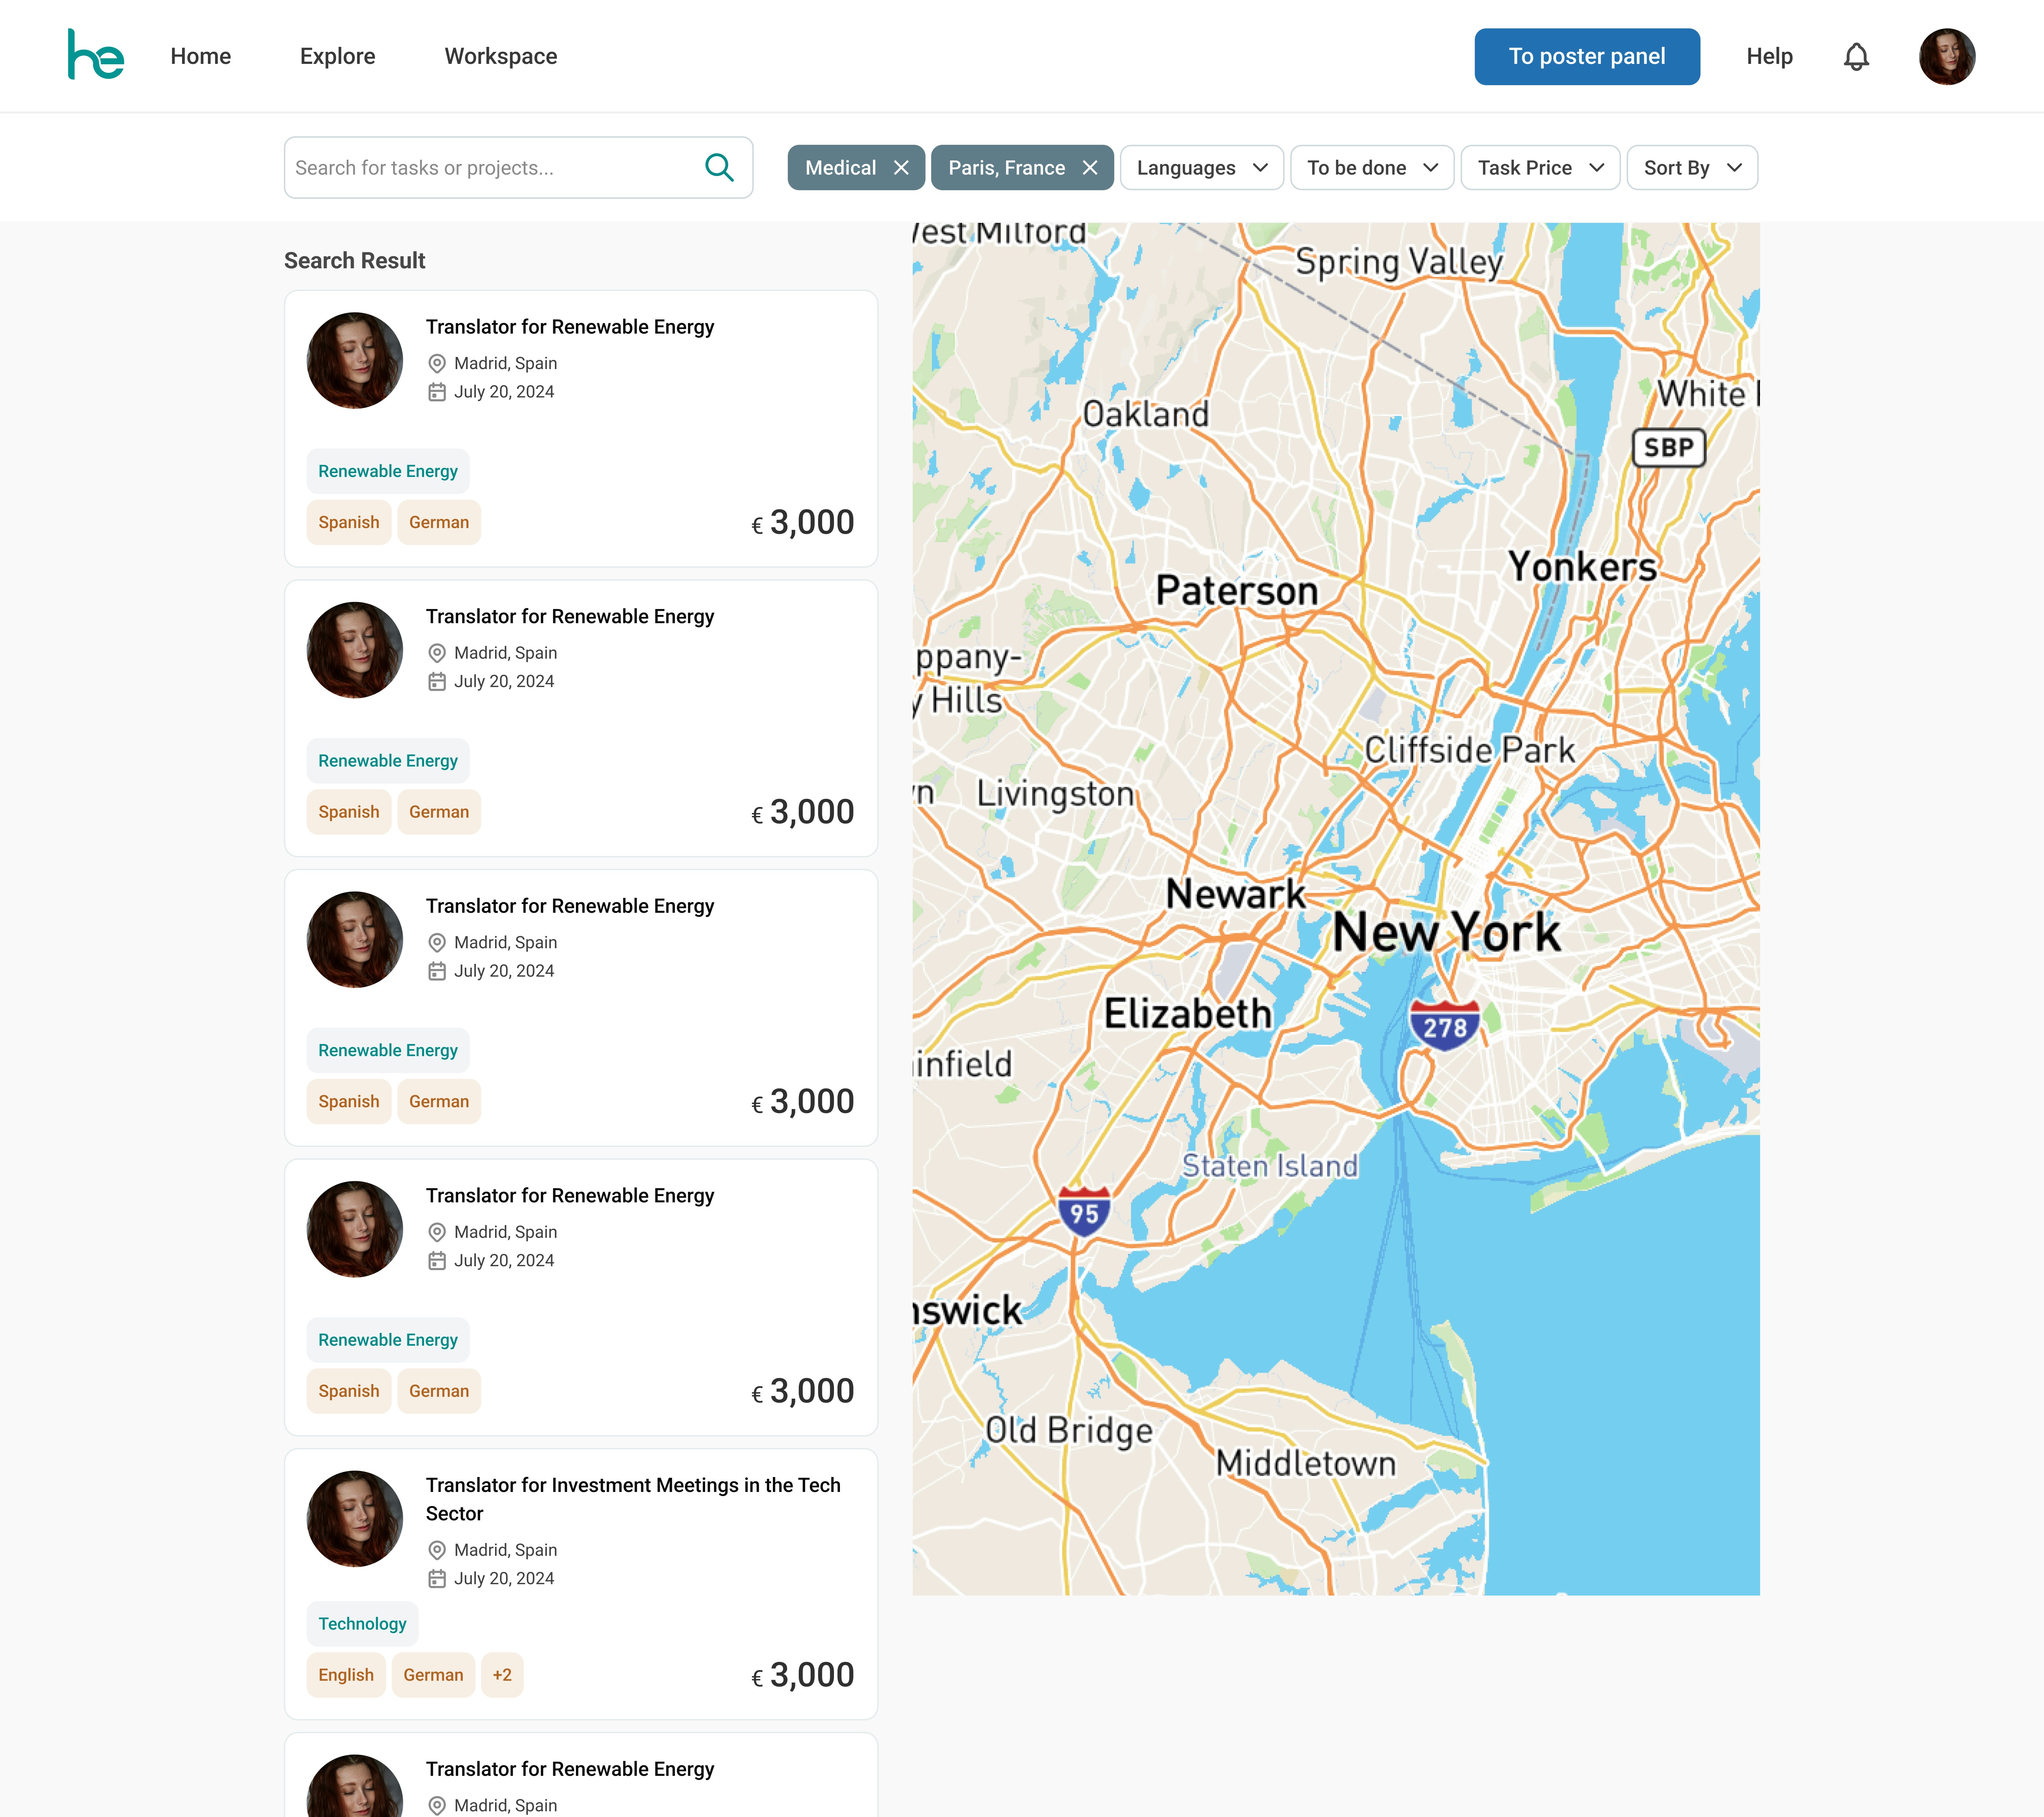Screen dimensions: 2044x1817
Task: Expand the +2 more languages tag
Action: 502,1675
